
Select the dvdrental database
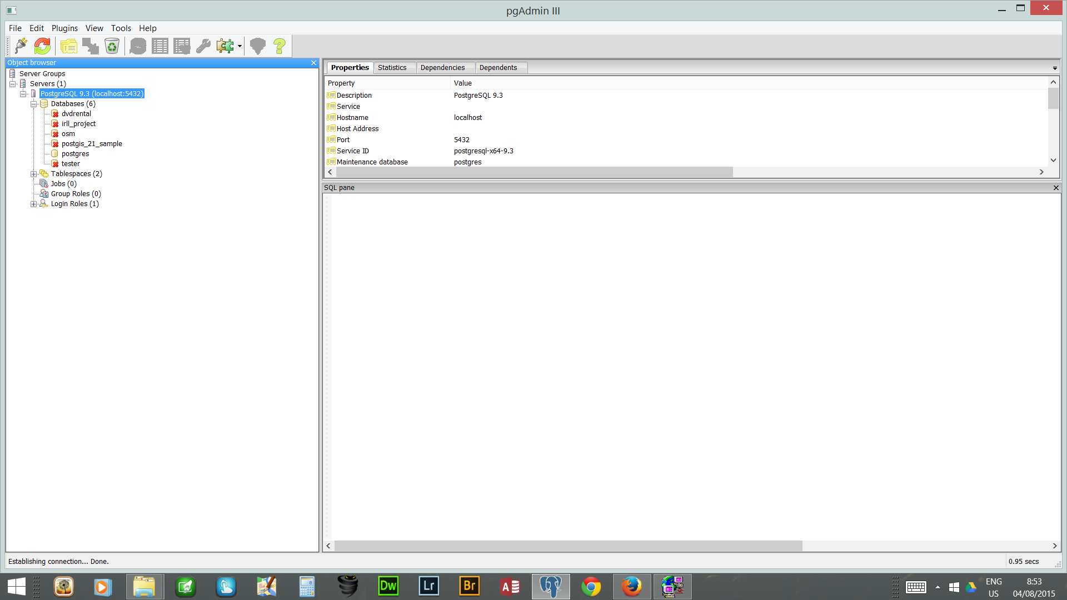(76, 114)
